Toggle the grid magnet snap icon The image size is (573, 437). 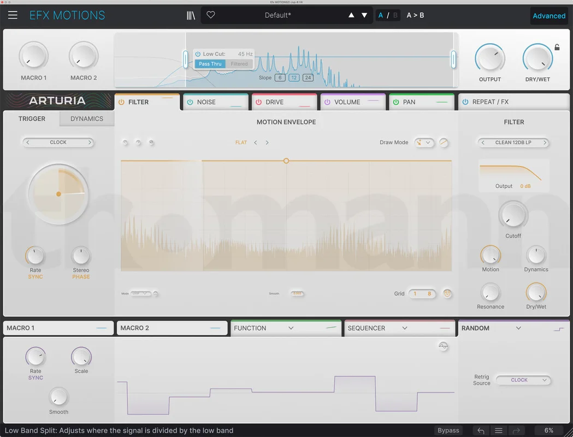pyautogui.click(x=447, y=293)
